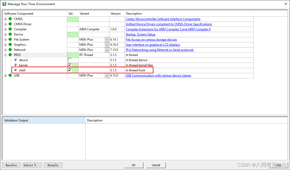Expand the CMSIS tree node

point(5,19)
